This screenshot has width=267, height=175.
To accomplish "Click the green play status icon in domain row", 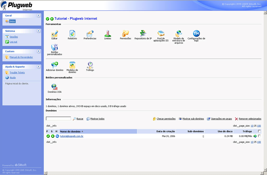I will pyautogui.click(x=53, y=136).
